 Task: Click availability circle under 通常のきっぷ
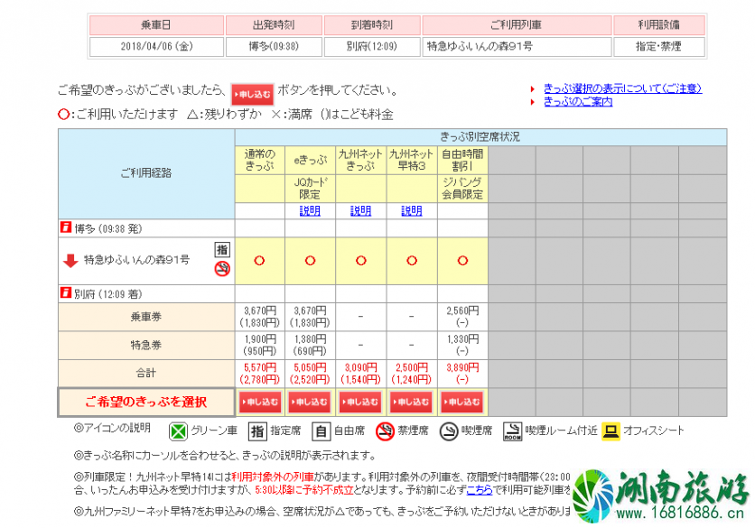click(259, 261)
